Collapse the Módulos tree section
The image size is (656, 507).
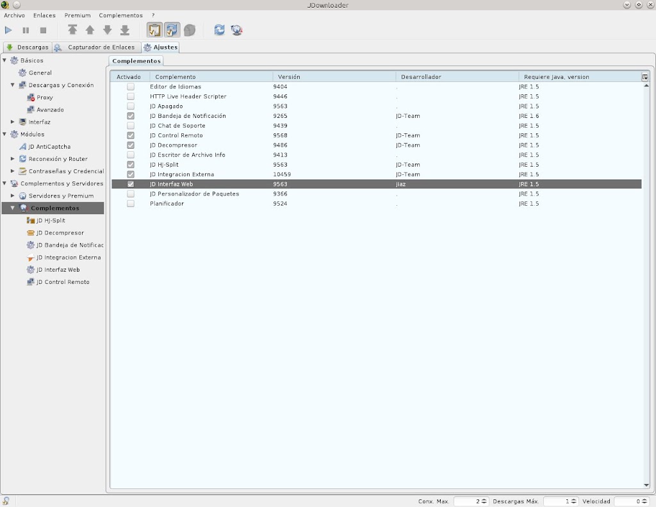point(5,135)
